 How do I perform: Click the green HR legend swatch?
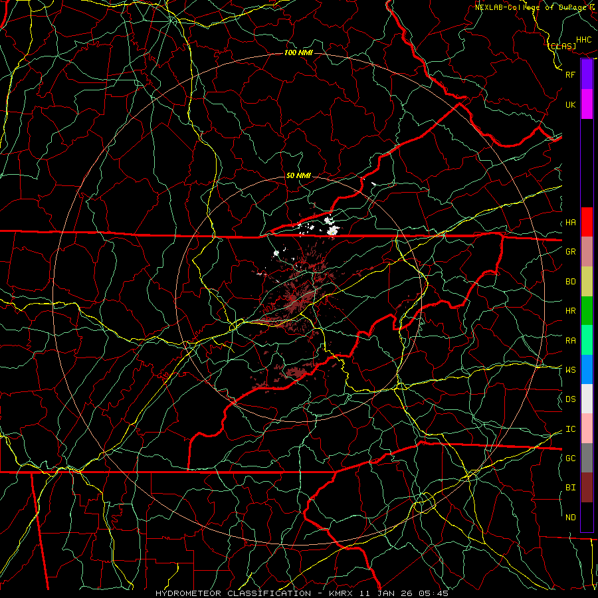pos(587,310)
